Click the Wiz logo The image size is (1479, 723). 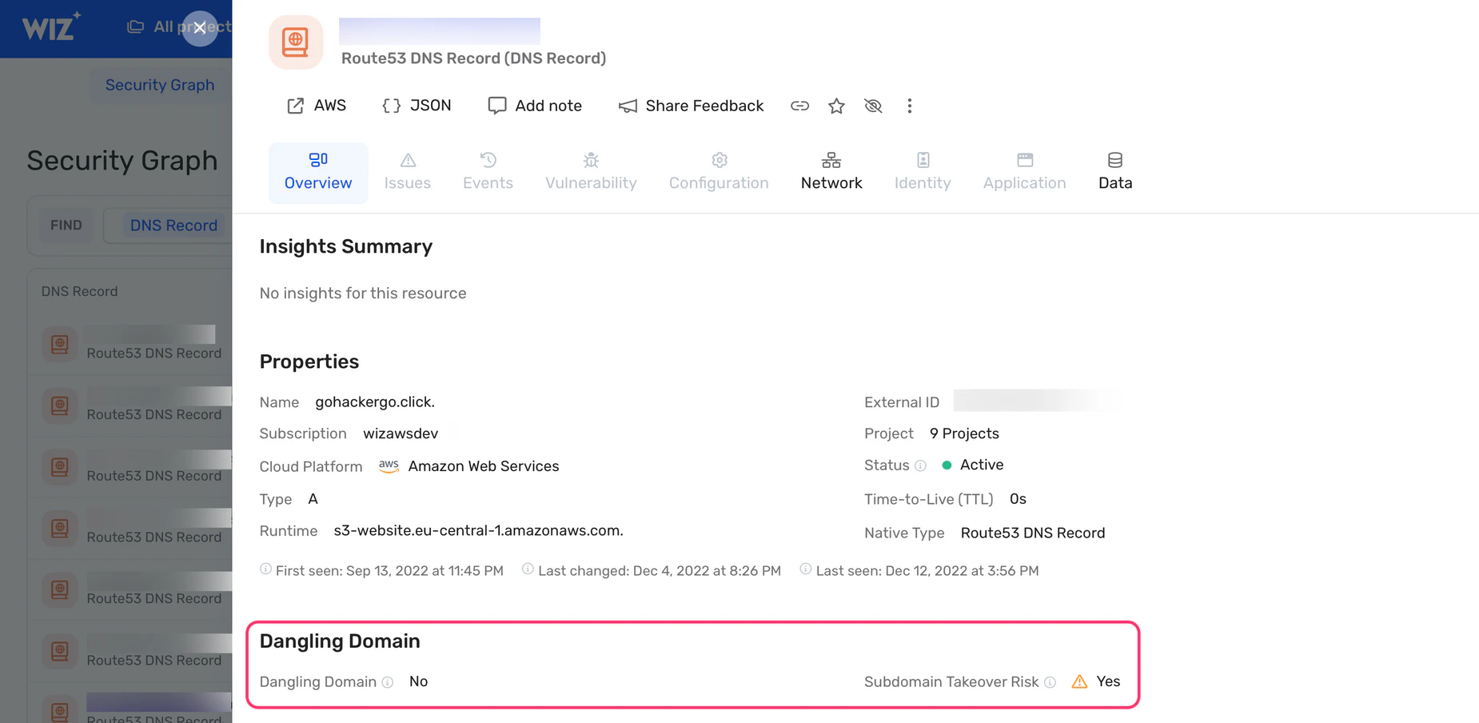(x=51, y=27)
